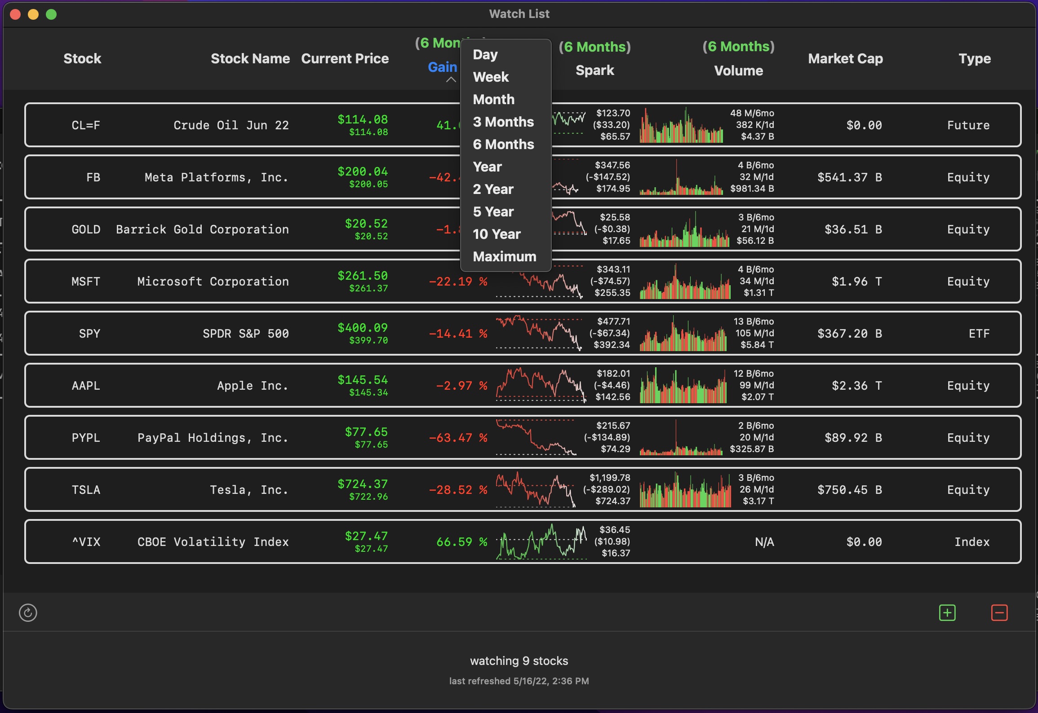Click the ^VIX sparkline chart
This screenshot has height=713, width=1038.
pyautogui.click(x=541, y=541)
